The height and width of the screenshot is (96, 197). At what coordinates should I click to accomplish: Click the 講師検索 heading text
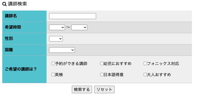17,4
